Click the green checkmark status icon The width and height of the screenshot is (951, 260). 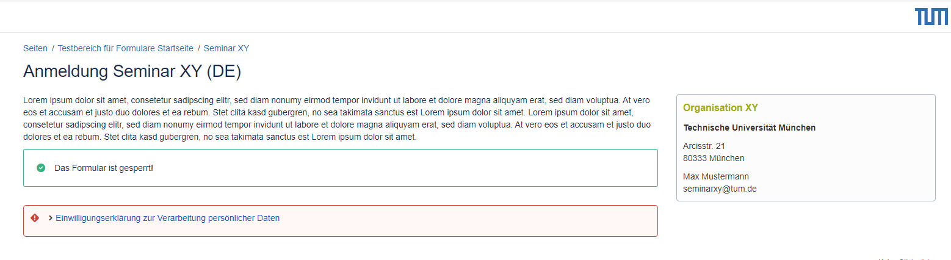coord(41,168)
